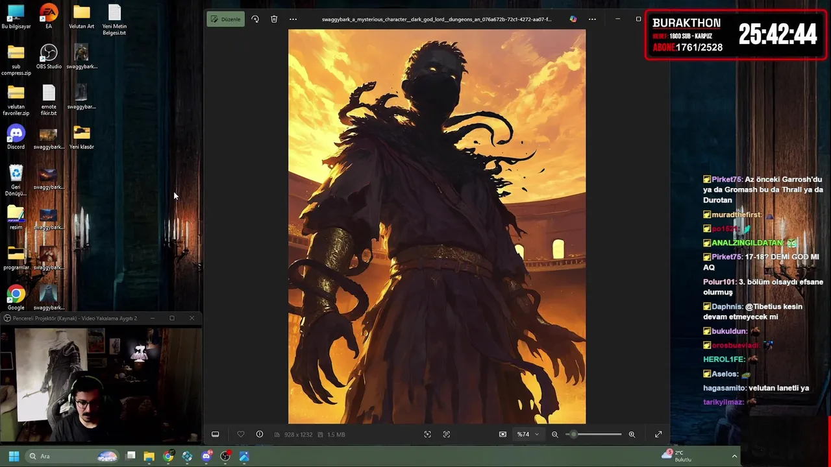Screen dimensions: 831x467
Task: Open Yeni klasör folder
Action: (82, 138)
